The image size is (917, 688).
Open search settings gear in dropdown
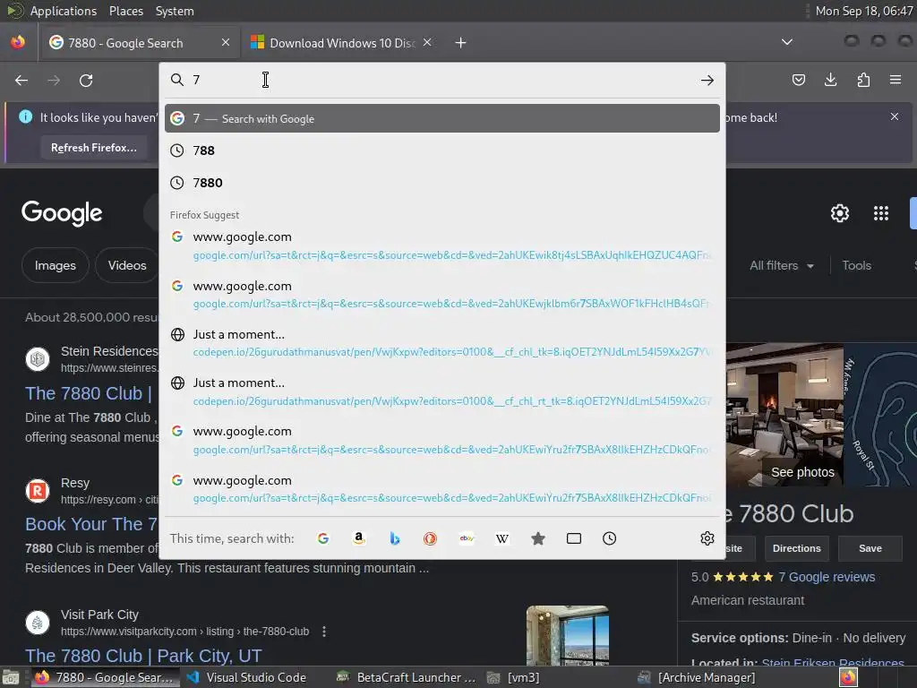coord(707,538)
